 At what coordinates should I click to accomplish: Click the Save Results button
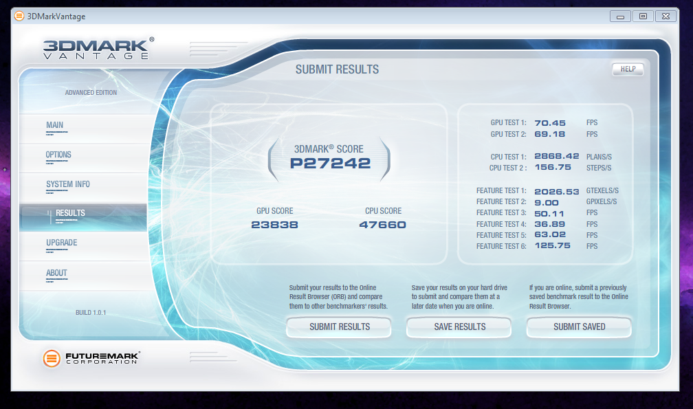tap(459, 327)
